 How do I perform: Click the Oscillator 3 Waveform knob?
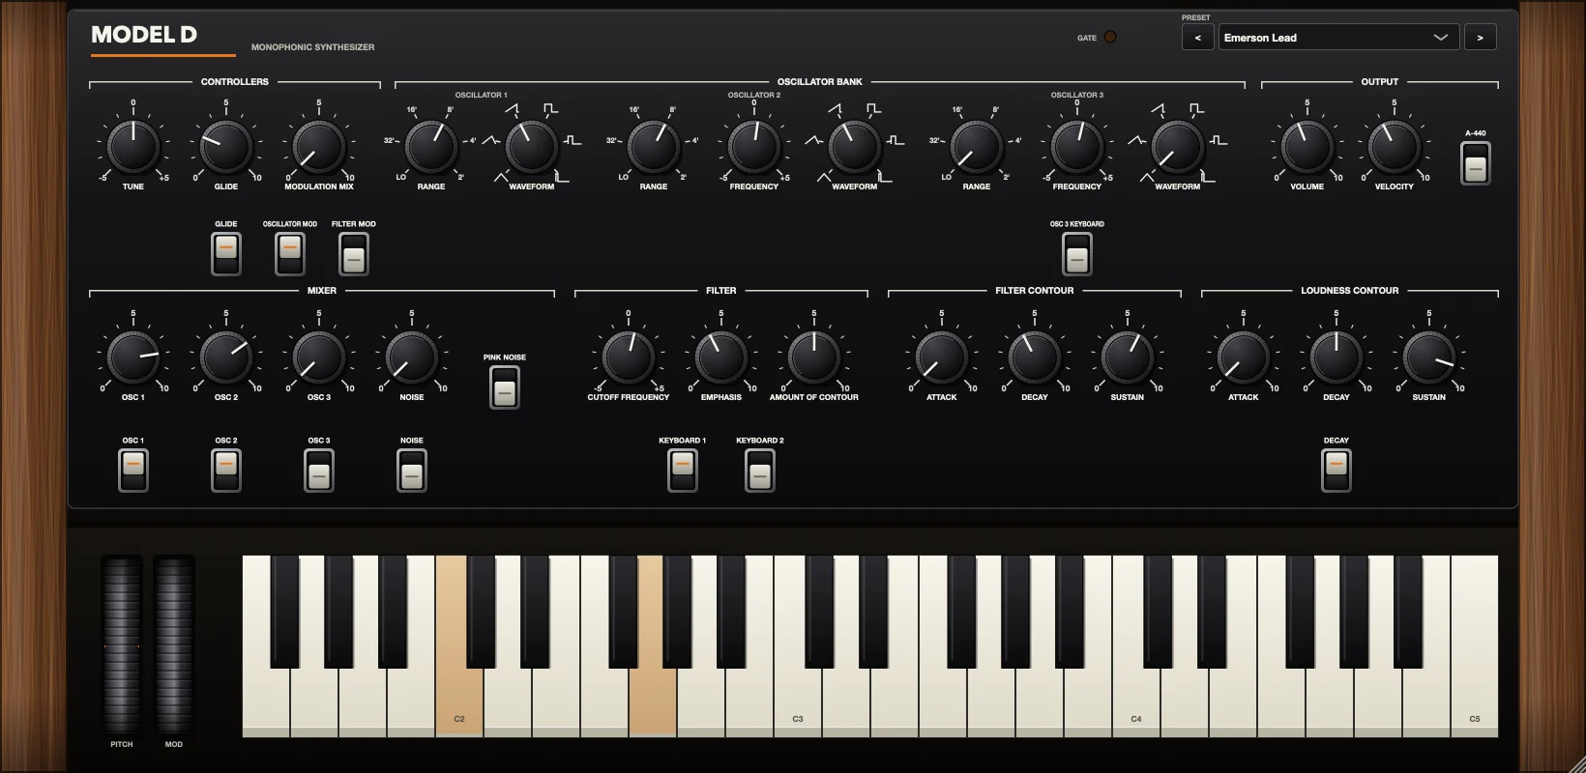click(x=1178, y=147)
